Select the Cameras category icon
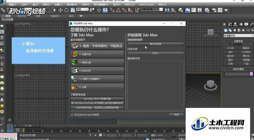This screenshot has width=254, height=140. [239, 30]
